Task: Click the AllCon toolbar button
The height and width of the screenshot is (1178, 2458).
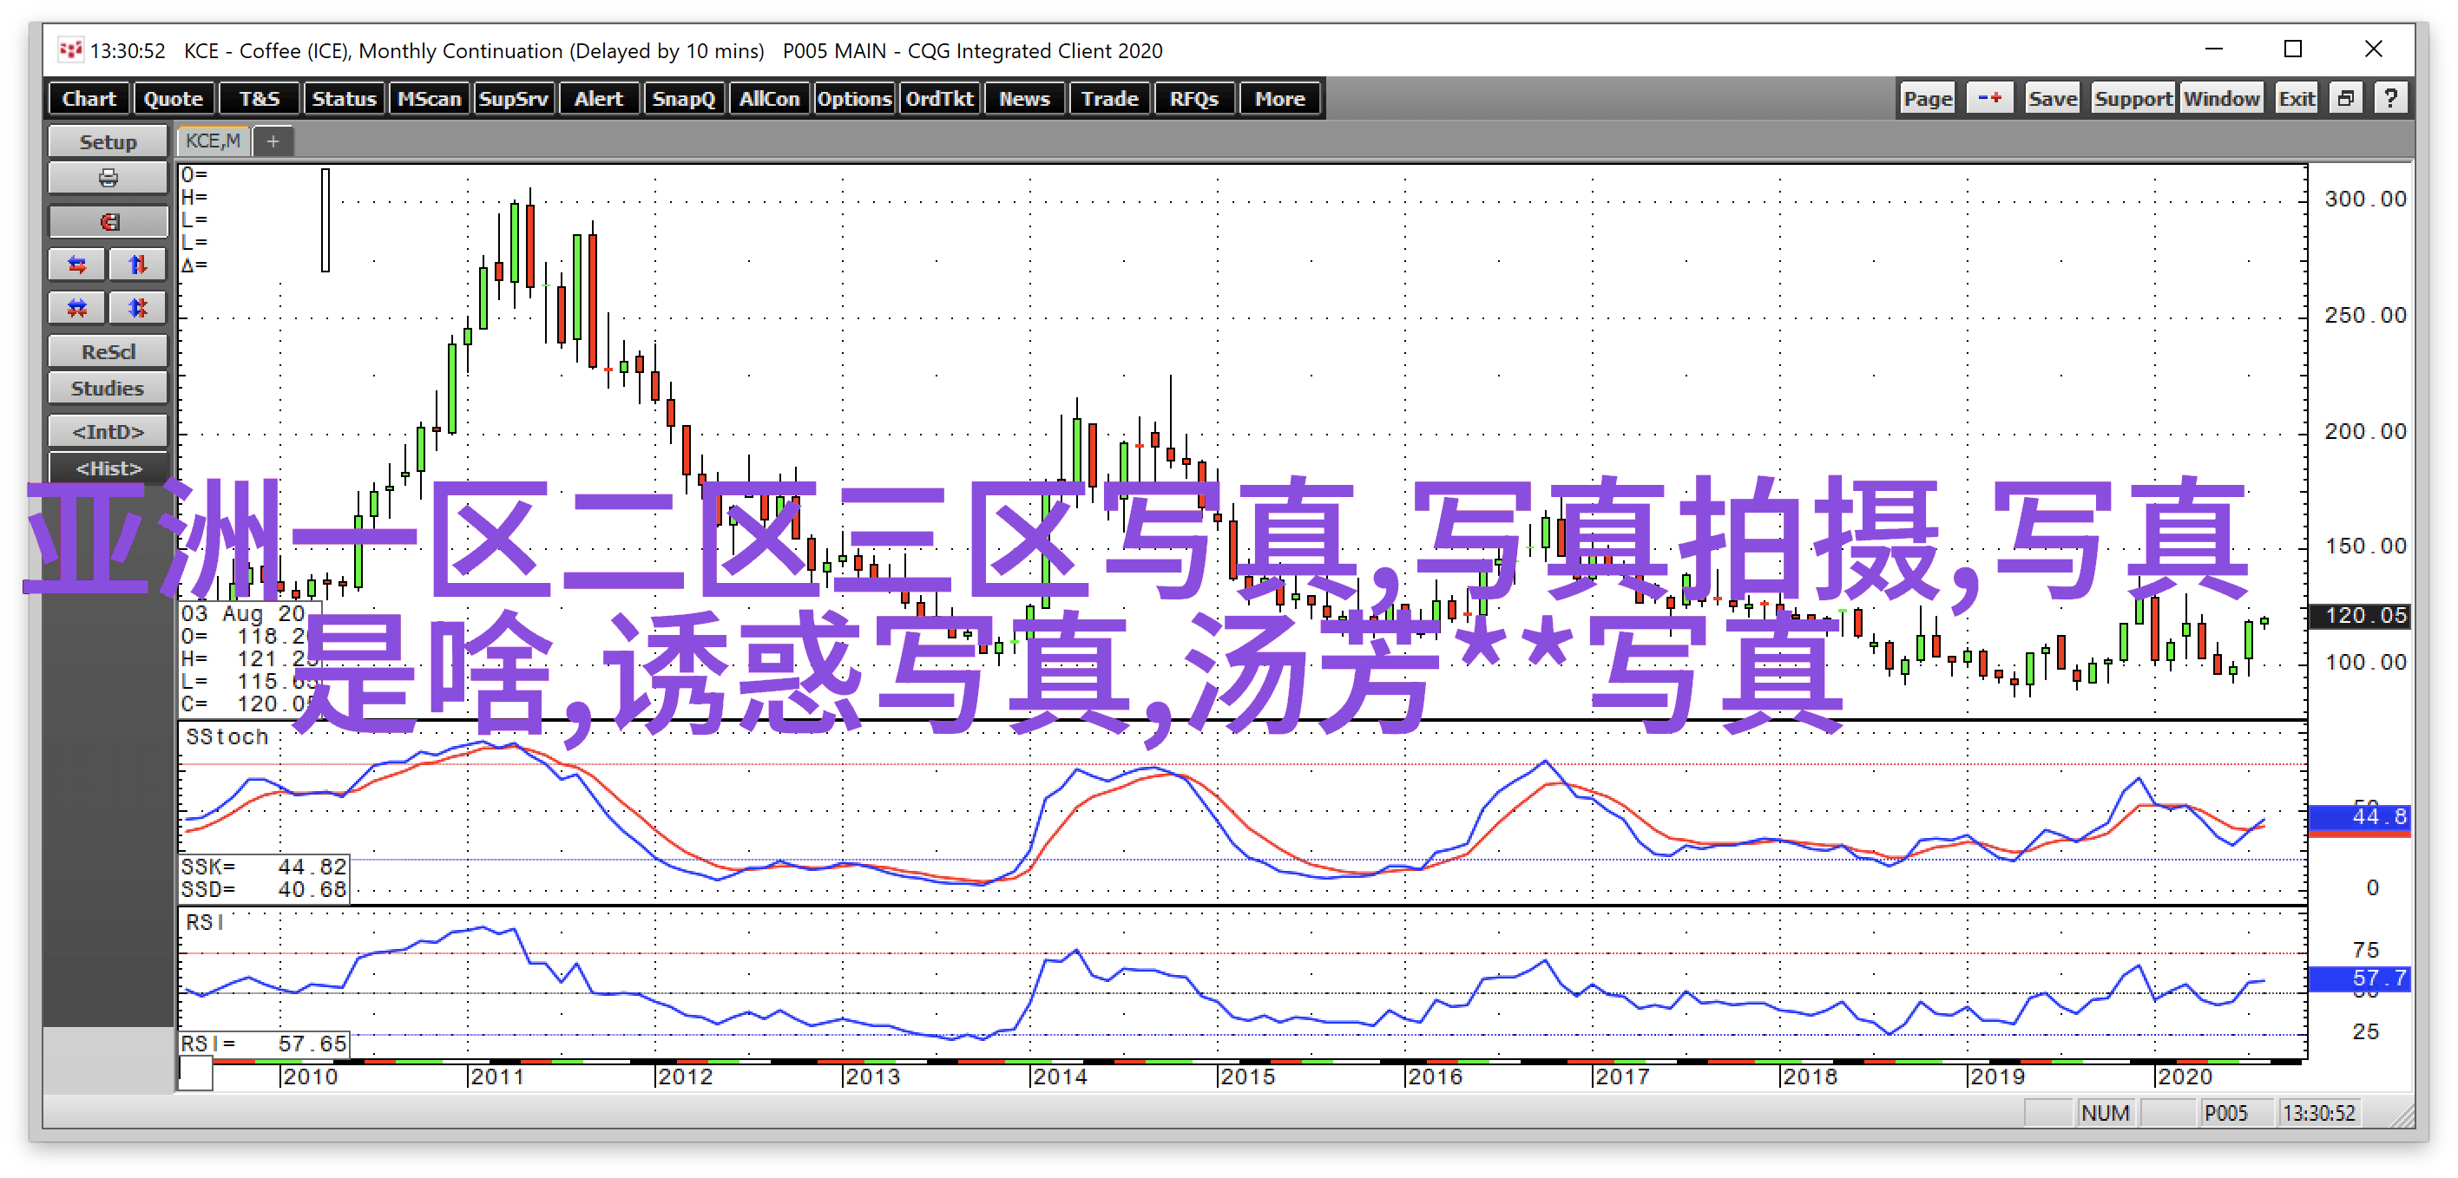Action: click(x=769, y=98)
